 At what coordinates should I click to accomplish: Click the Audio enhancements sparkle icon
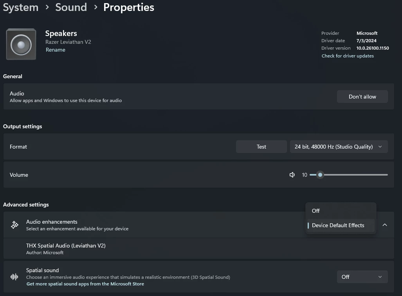(x=14, y=225)
